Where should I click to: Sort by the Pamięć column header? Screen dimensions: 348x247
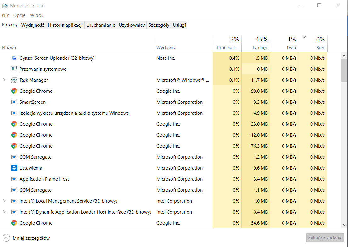point(256,44)
